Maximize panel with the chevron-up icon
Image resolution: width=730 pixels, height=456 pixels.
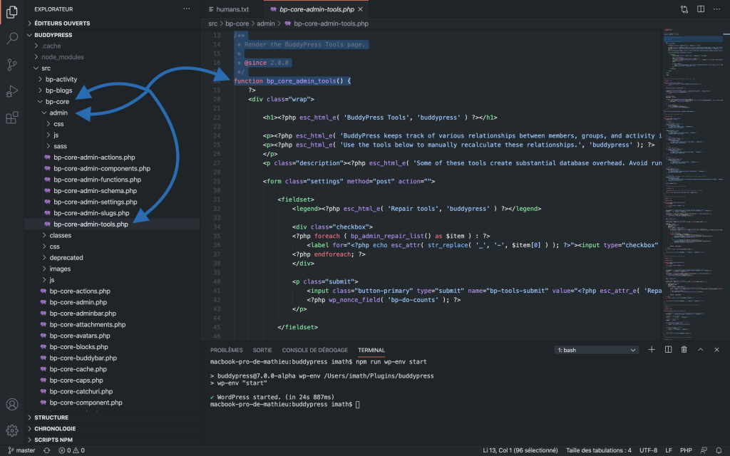(x=700, y=350)
